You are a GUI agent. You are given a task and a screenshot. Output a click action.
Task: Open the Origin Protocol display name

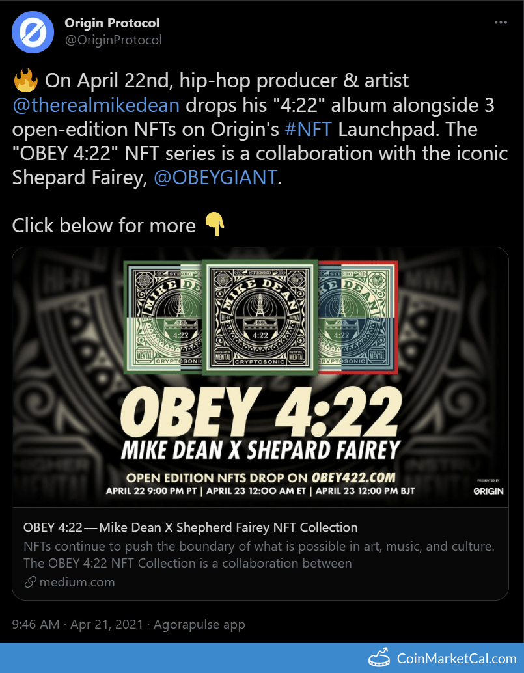coord(112,23)
